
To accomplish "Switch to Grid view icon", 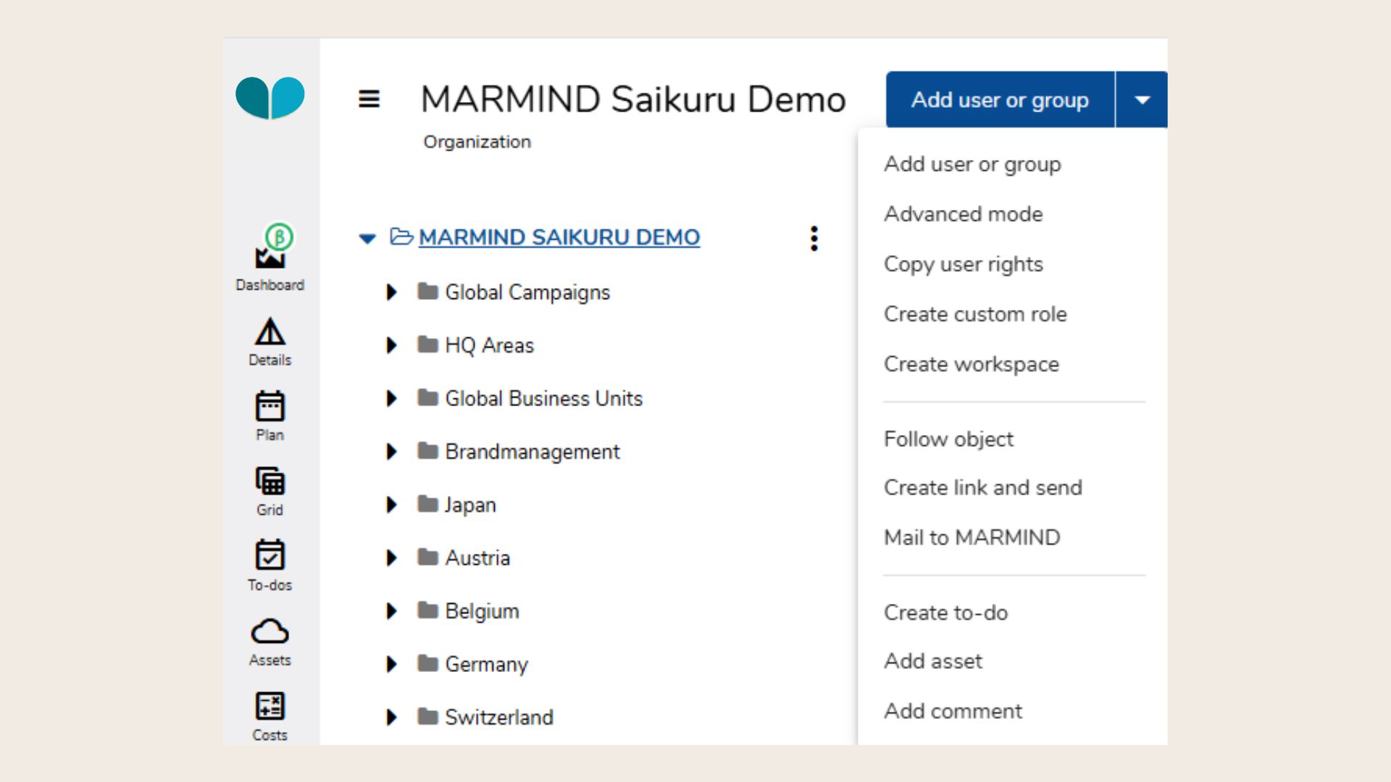I will pos(270,482).
